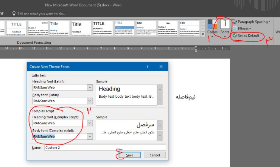Move up in Complex script sample preview
Screen dimensions: 280x167
point(160,125)
